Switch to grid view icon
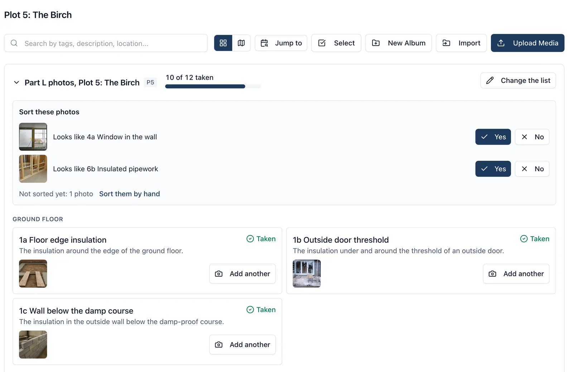573x372 pixels. click(223, 43)
